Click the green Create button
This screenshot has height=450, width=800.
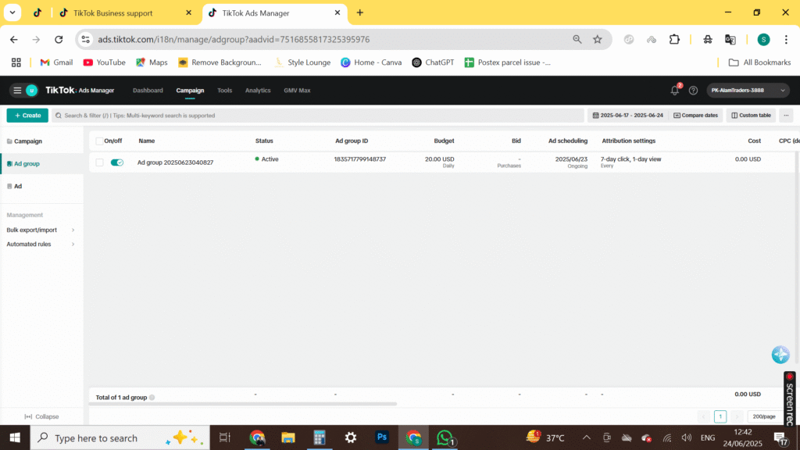coord(27,116)
